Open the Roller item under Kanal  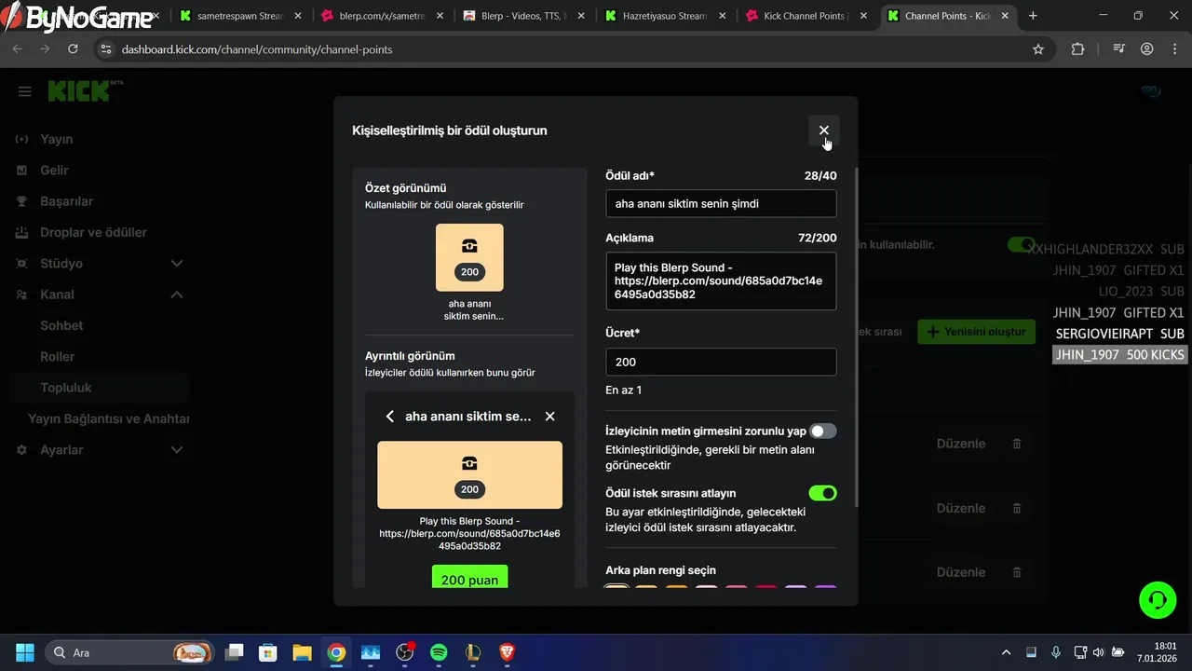[58, 356]
